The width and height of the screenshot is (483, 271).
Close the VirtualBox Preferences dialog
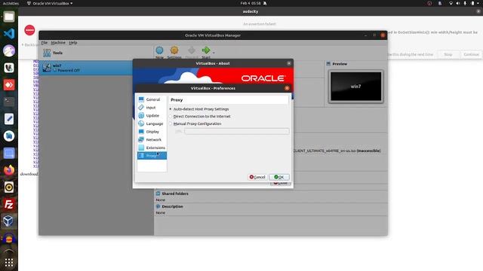click(x=287, y=88)
